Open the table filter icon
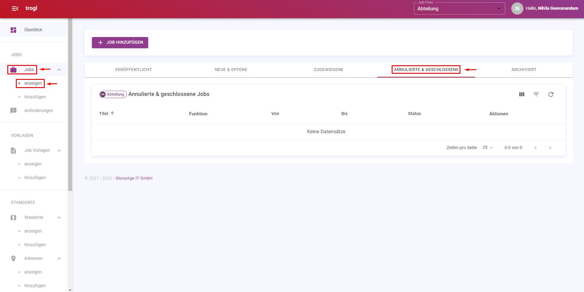 (x=536, y=94)
